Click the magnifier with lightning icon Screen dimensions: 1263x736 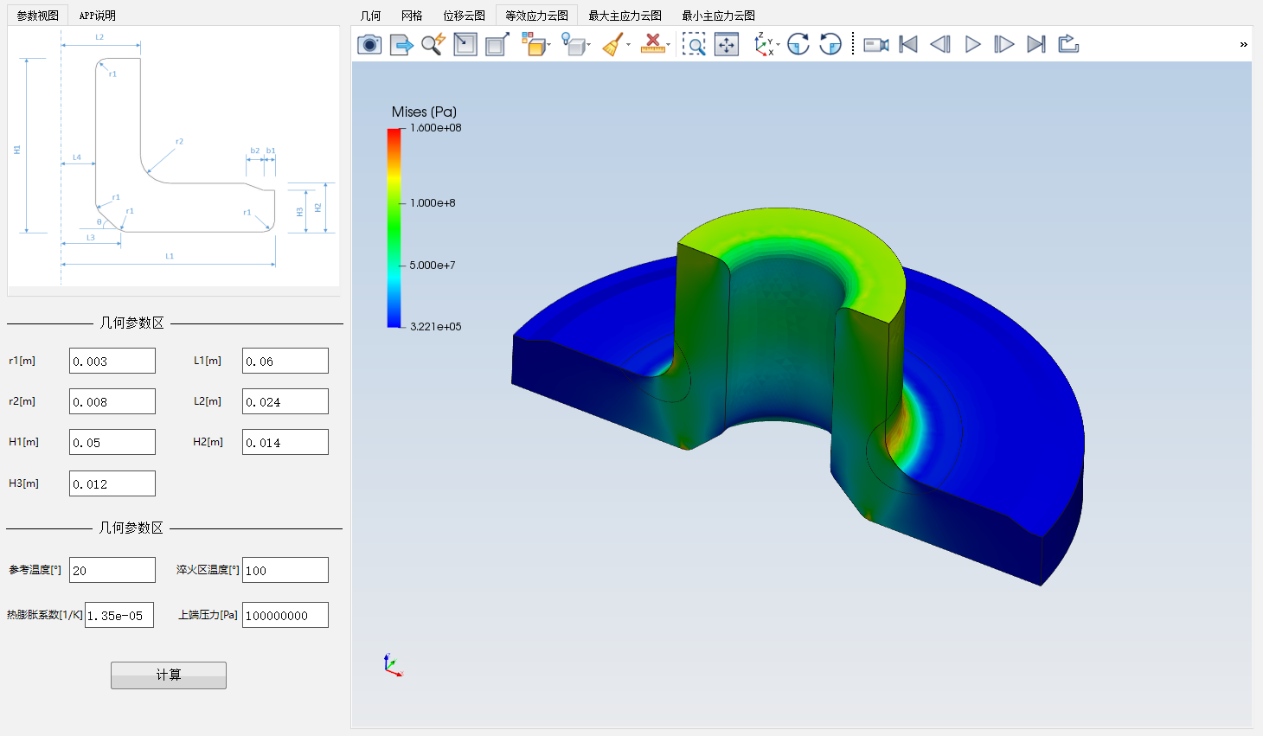coord(433,44)
